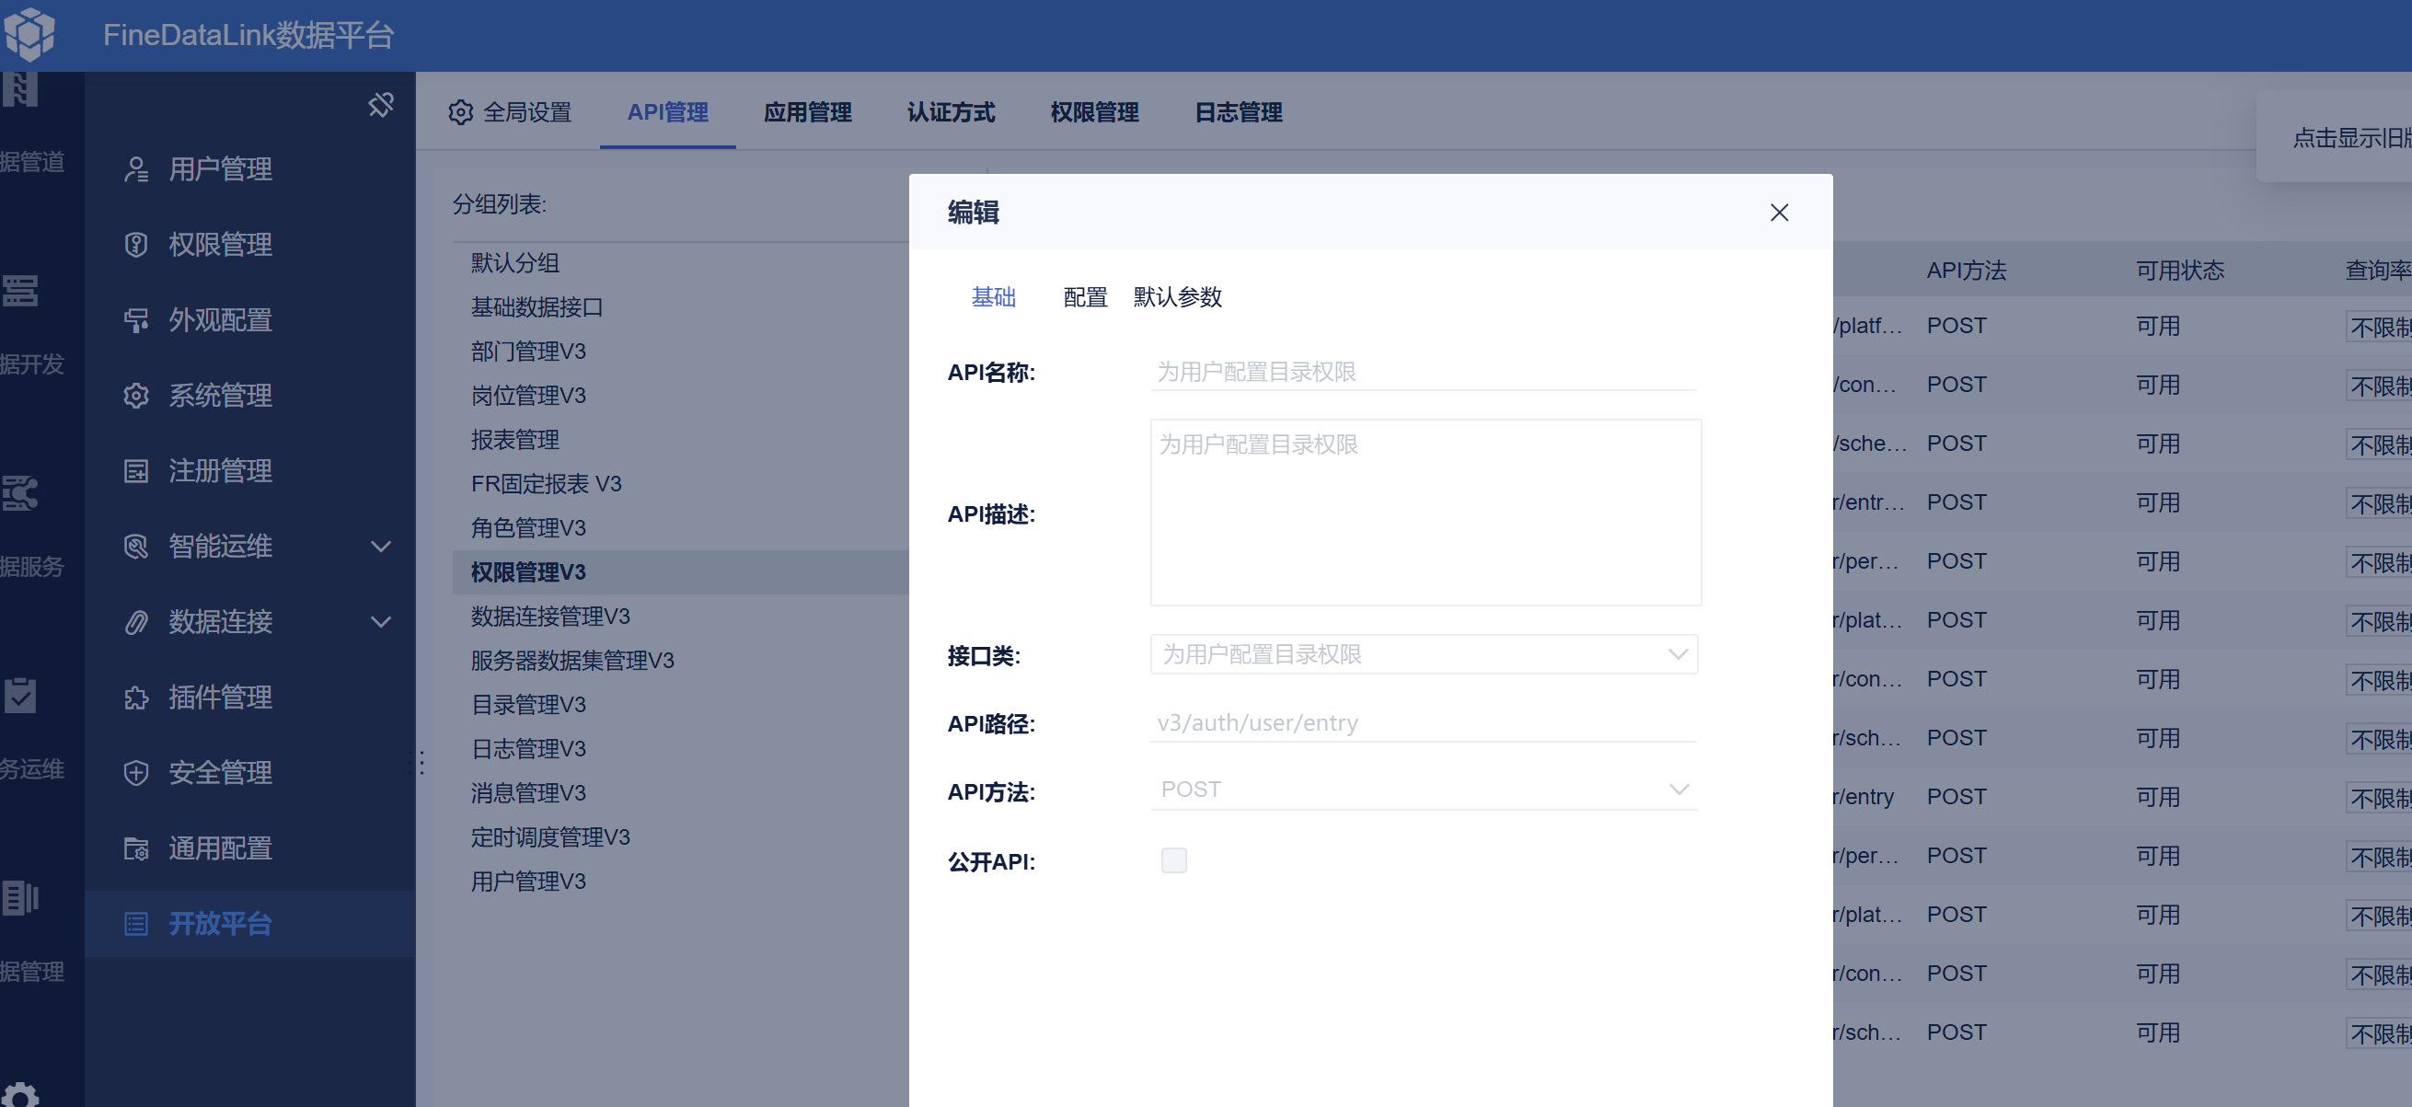Select 日志管理V3 in the group list
The height and width of the screenshot is (1107, 2412).
[x=528, y=748]
